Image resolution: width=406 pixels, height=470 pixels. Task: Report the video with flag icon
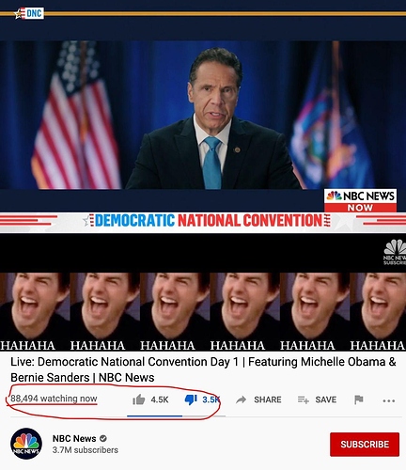point(358,399)
